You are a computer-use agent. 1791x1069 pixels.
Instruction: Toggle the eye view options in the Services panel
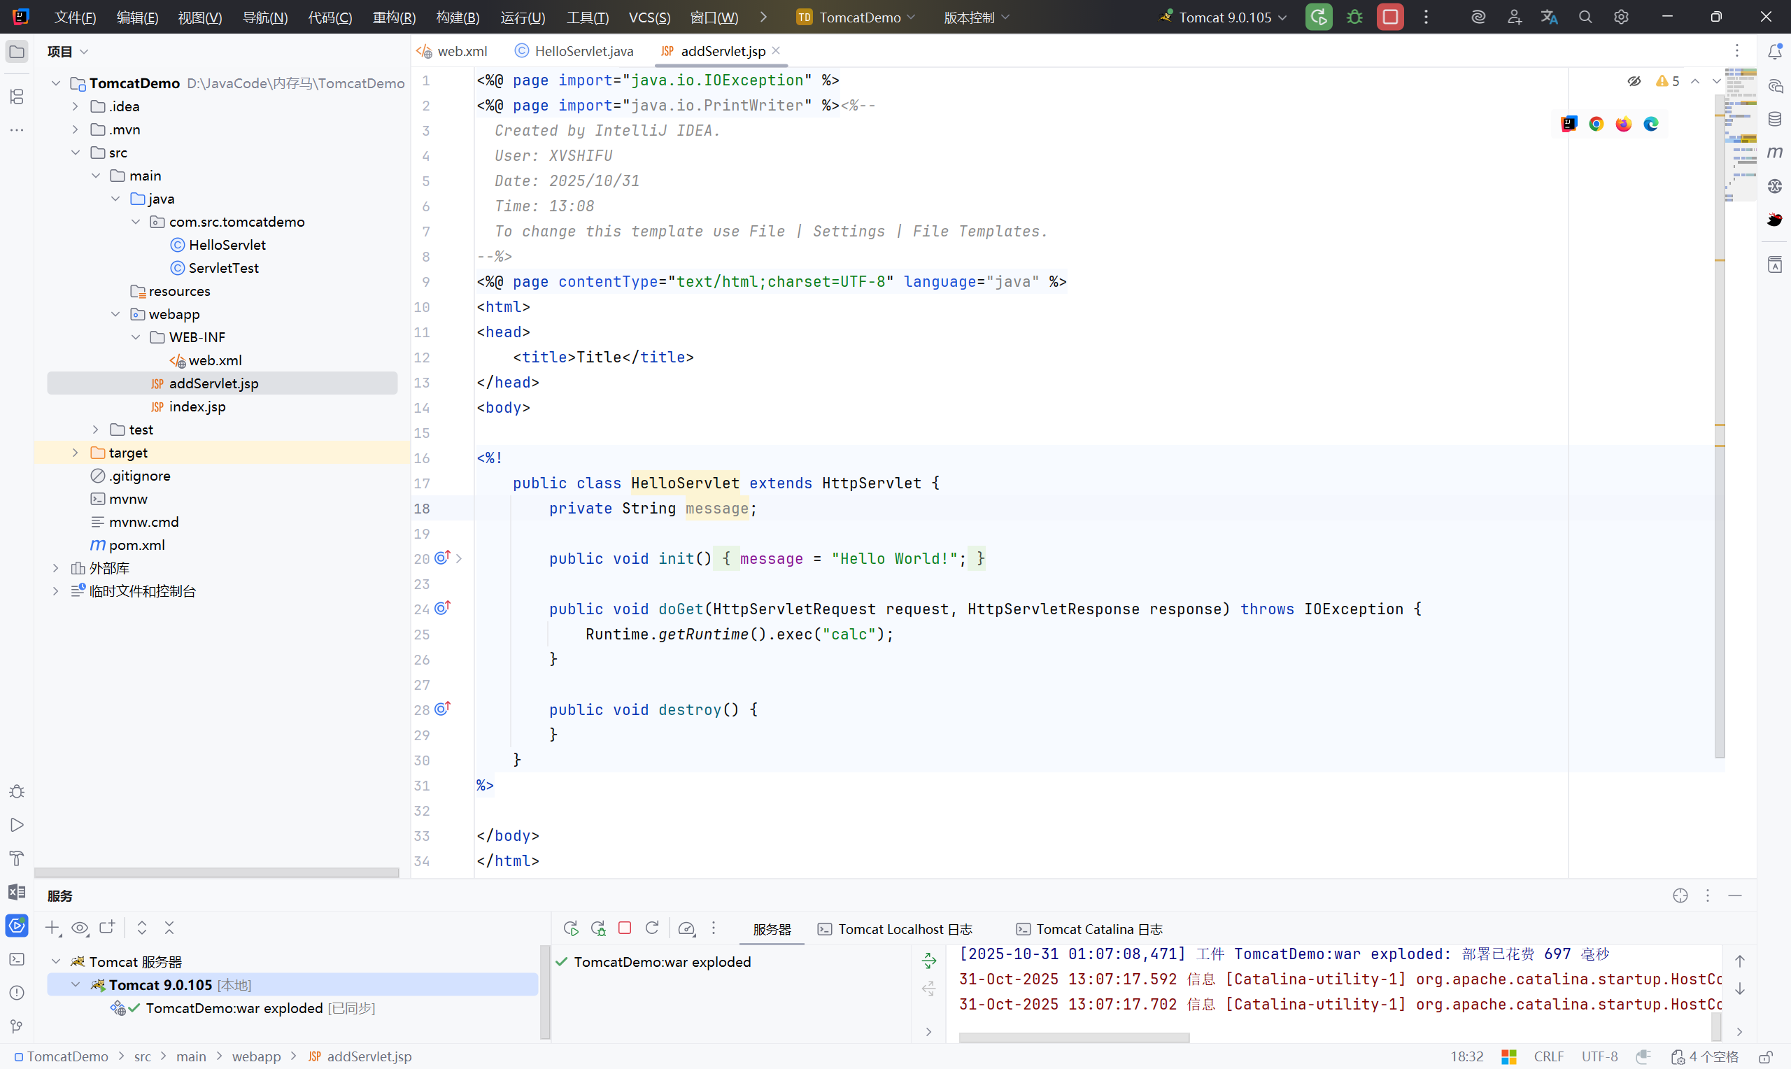tap(80, 928)
